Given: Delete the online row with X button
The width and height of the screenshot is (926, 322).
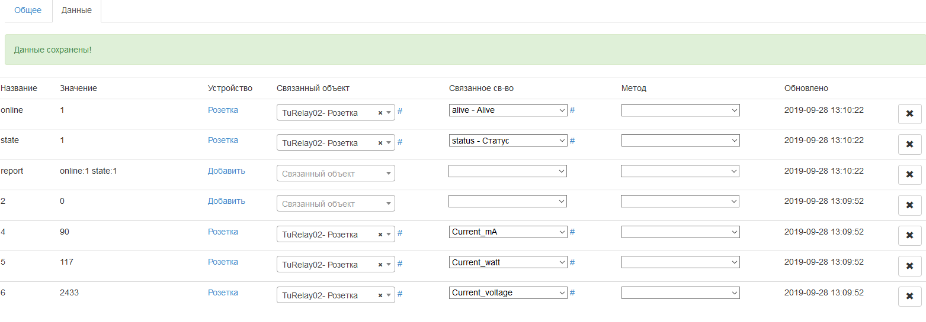Looking at the screenshot, I should point(909,114).
